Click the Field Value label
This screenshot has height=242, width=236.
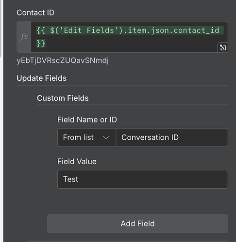click(x=77, y=162)
